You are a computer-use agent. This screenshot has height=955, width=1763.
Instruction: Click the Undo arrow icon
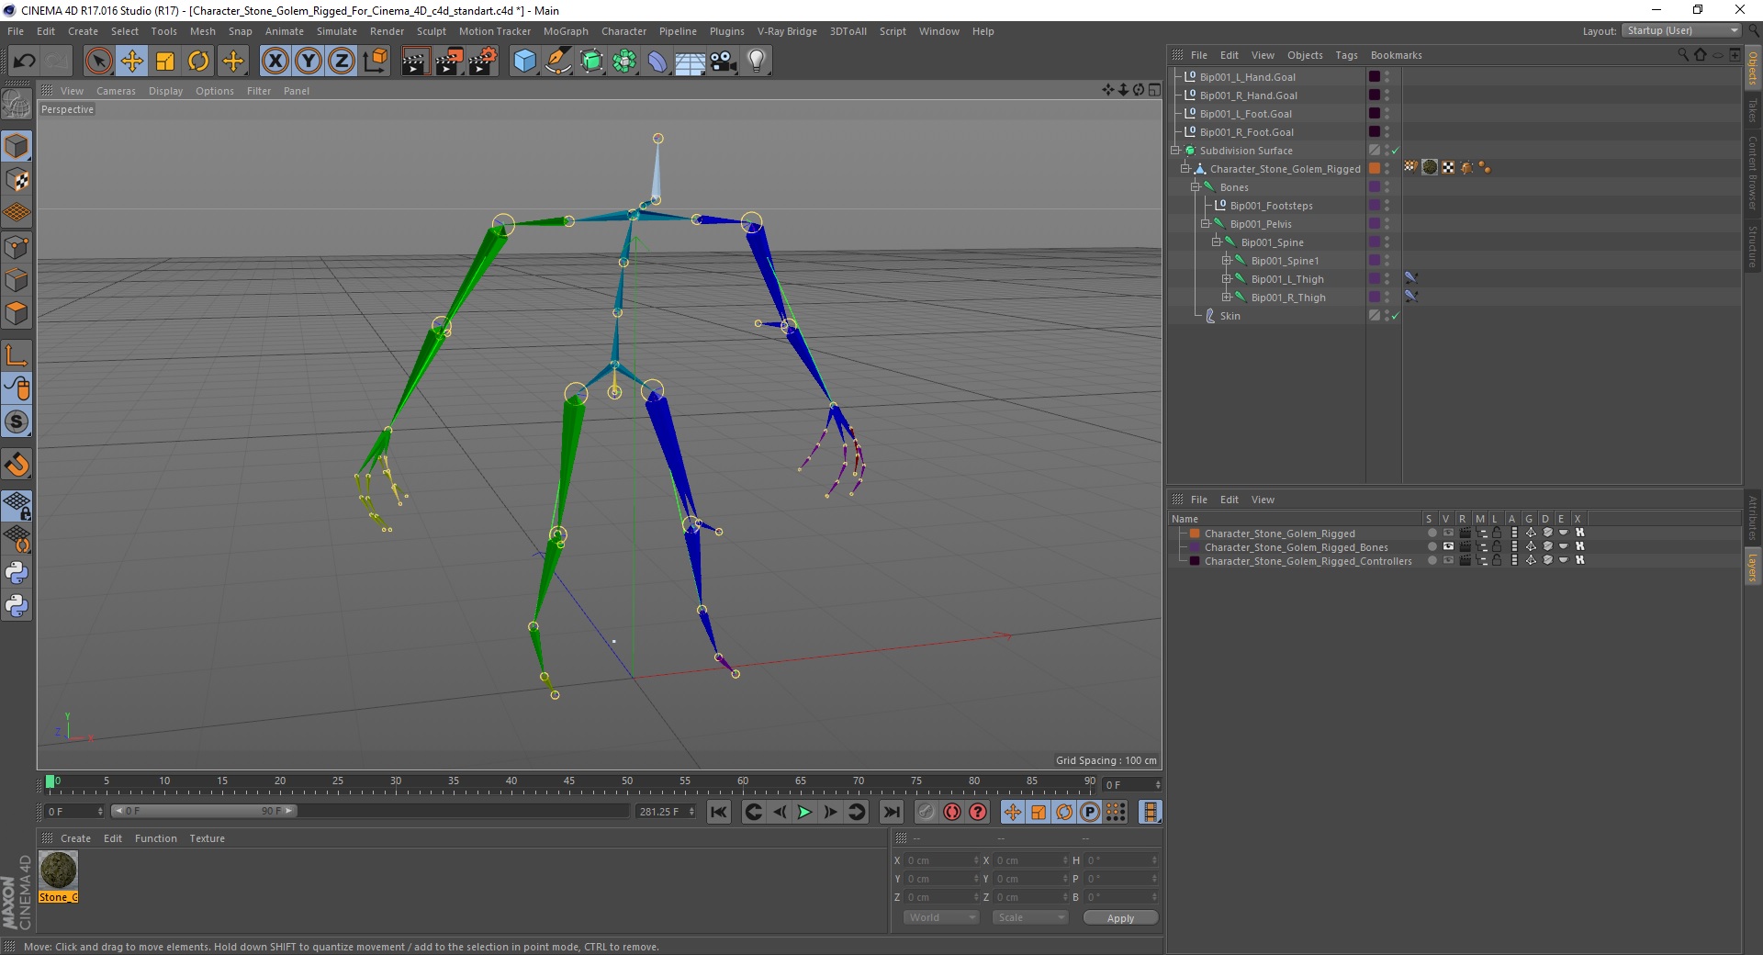[x=25, y=62]
